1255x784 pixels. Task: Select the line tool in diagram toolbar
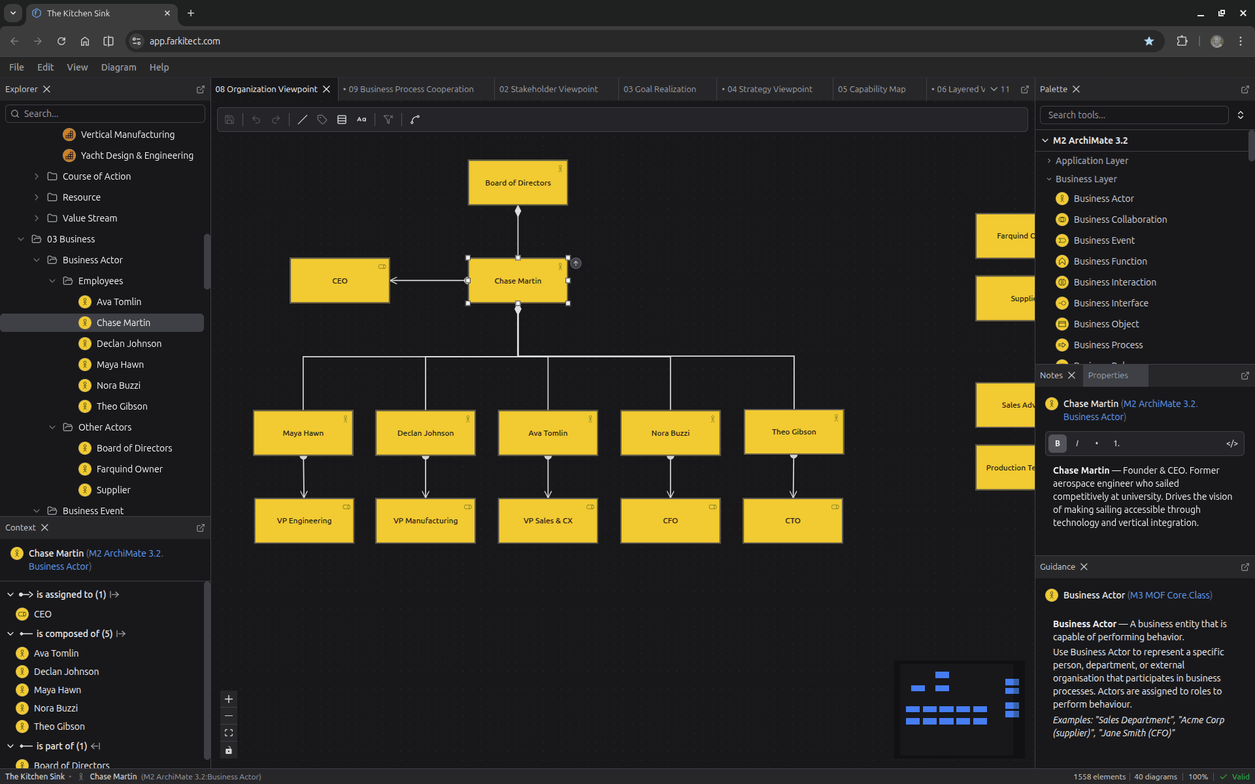pyautogui.click(x=303, y=120)
